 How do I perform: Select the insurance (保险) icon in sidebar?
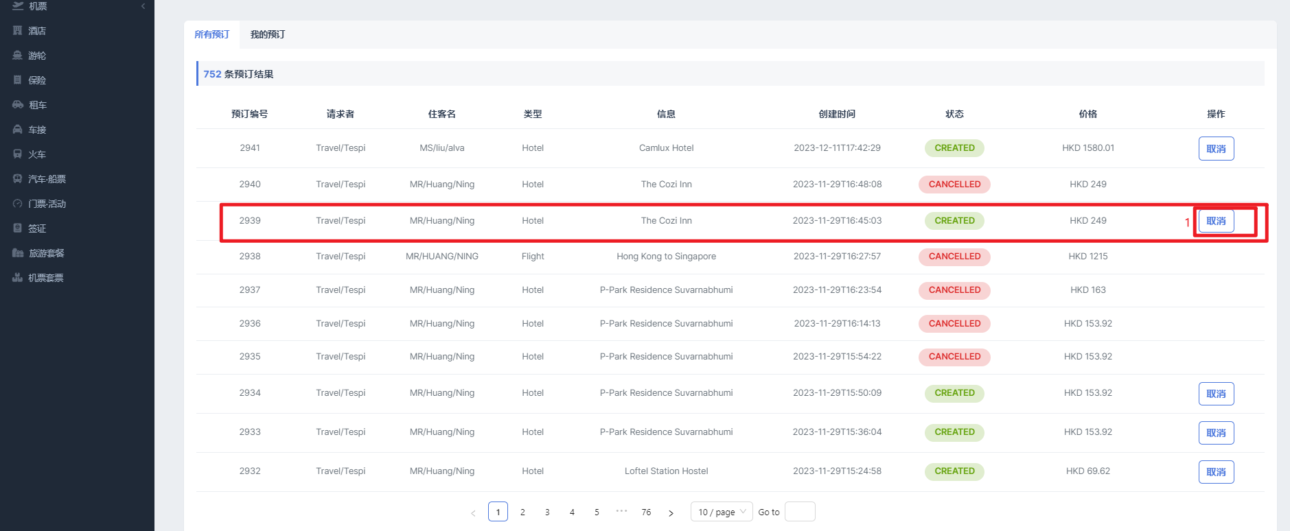[18, 80]
